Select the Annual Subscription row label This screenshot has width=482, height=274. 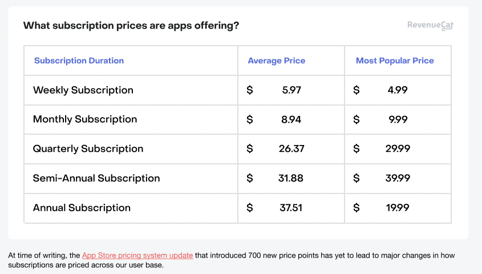(82, 208)
